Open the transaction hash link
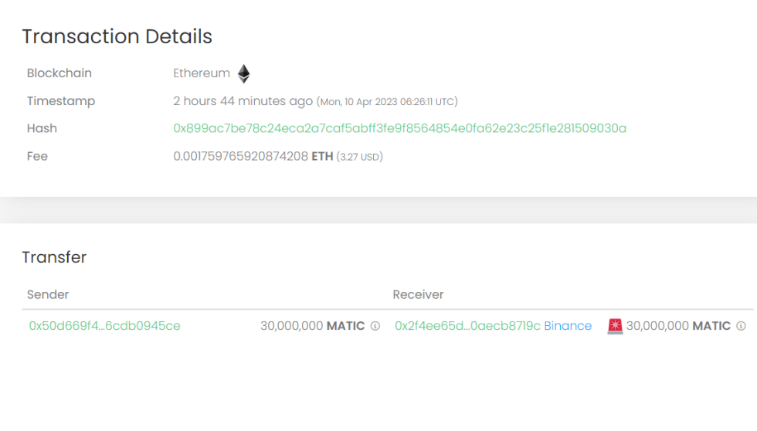This screenshot has height=431, width=757. coord(399,128)
